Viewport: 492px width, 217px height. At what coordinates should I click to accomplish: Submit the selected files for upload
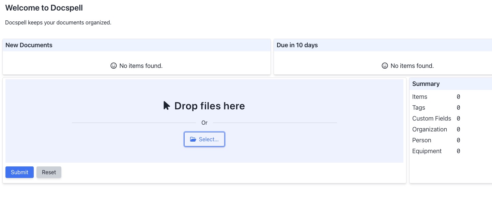tap(19, 172)
